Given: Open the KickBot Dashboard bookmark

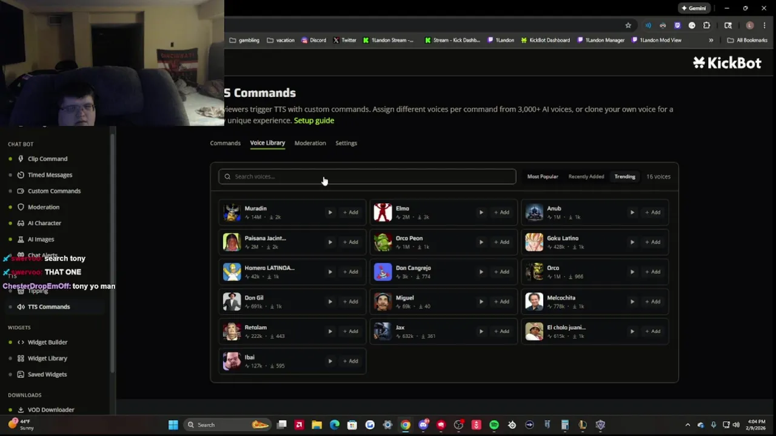Looking at the screenshot, I should click(x=546, y=40).
